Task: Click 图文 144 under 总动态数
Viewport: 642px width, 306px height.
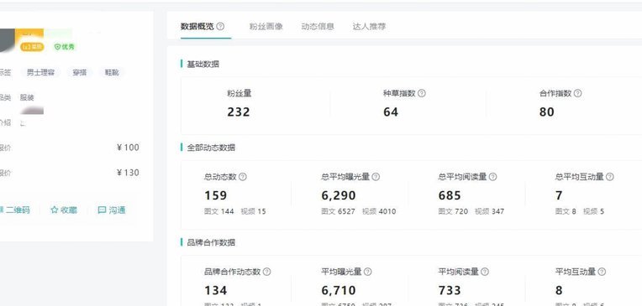Action: tap(219, 211)
